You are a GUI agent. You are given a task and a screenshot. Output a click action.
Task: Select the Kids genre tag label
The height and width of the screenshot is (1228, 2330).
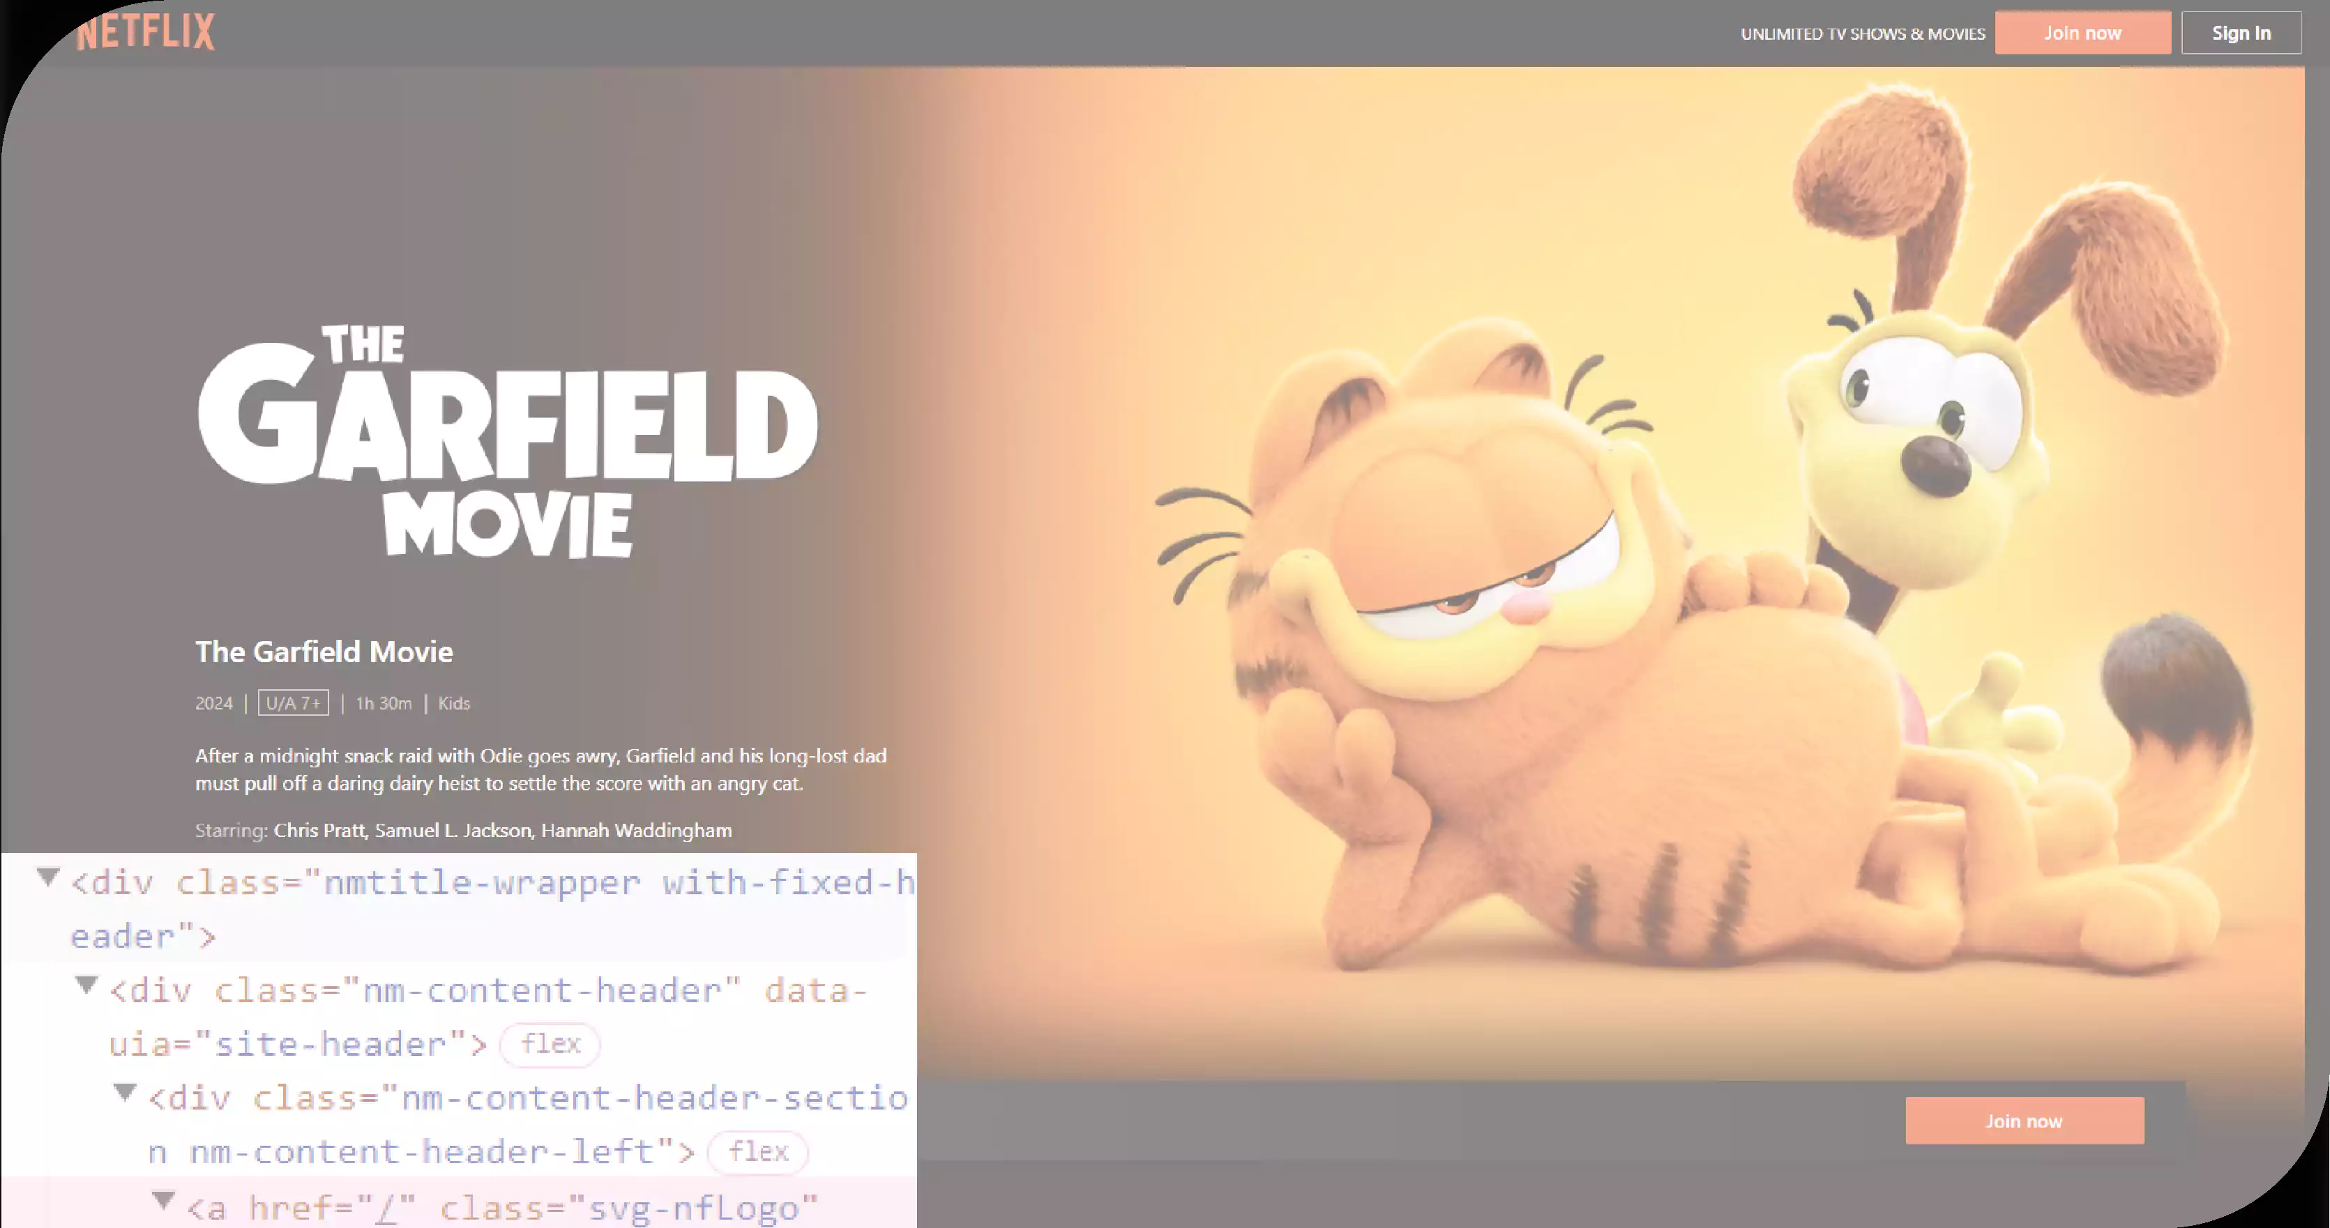tap(453, 703)
